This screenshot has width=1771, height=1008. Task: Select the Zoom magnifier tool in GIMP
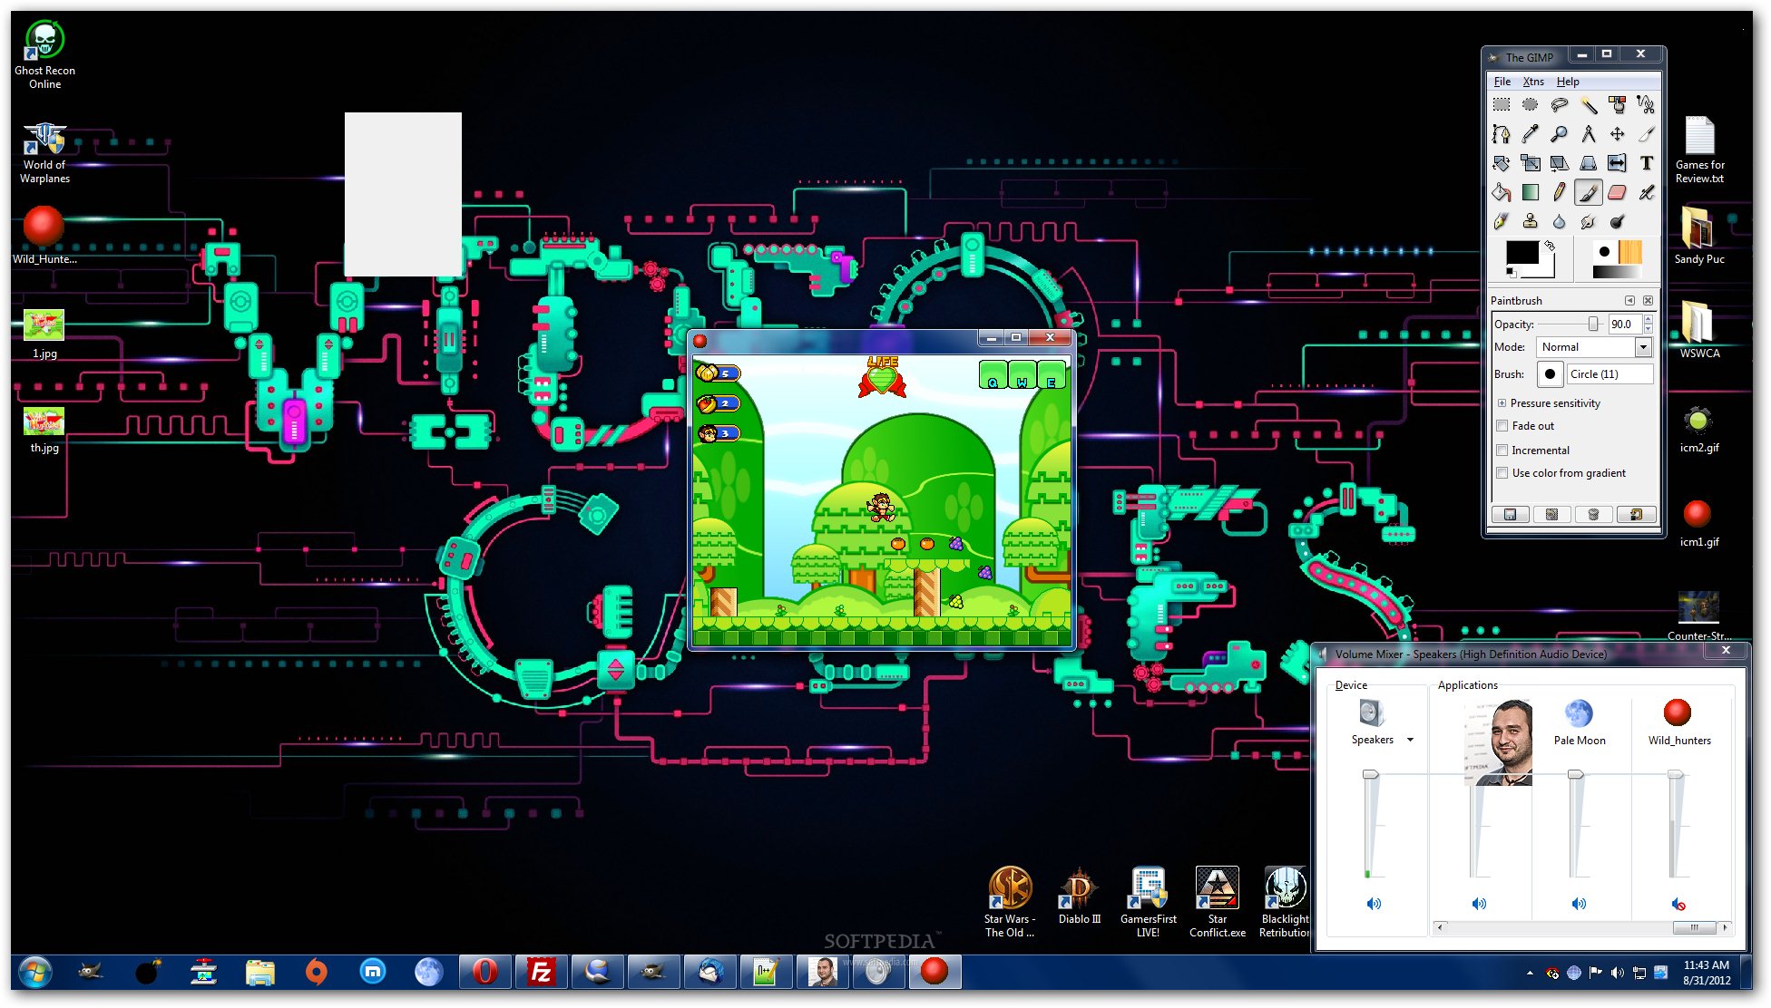[1560, 134]
